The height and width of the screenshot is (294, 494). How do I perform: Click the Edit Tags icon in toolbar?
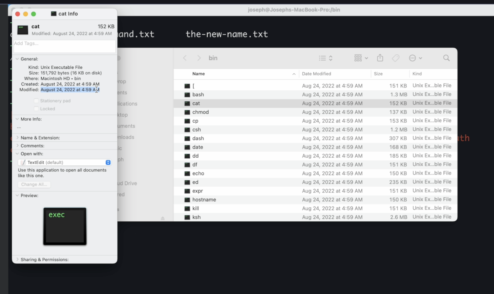[396, 58]
